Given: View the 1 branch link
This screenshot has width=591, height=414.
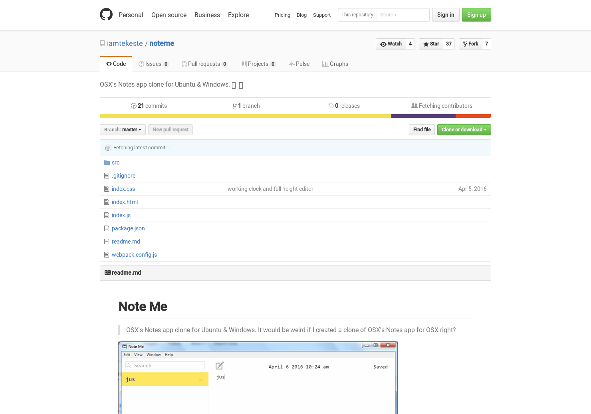Looking at the screenshot, I should coord(246,106).
